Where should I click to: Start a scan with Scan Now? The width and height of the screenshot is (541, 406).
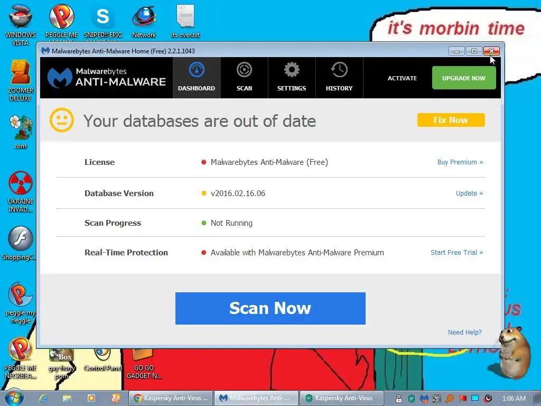[270, 308]
